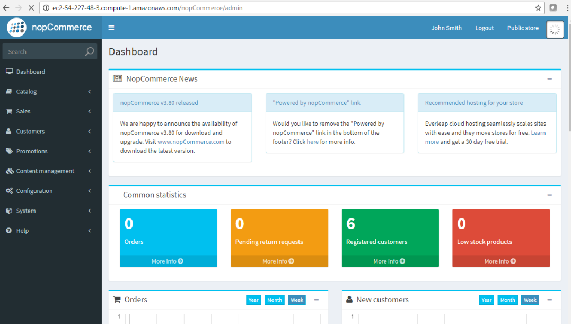Viewport: 571px width, 324px height.
Task: Click the 'here' link about footer removal
Action: coord(312,142)
